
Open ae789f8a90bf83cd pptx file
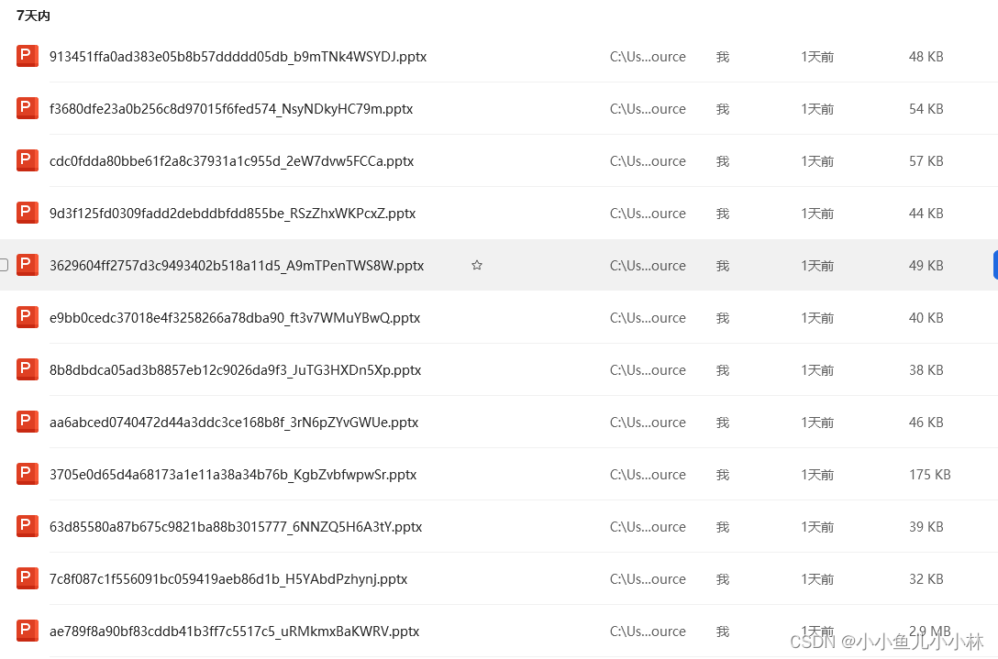click(x=234, y=632)
